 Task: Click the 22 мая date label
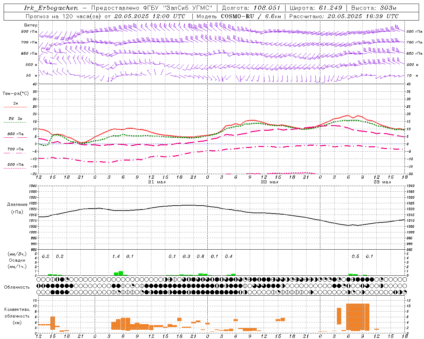[x=269, y=182]
